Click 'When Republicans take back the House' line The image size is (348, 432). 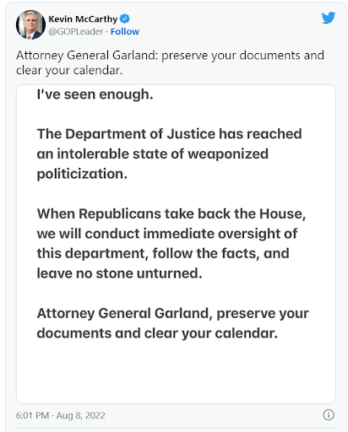pos(171,213)
